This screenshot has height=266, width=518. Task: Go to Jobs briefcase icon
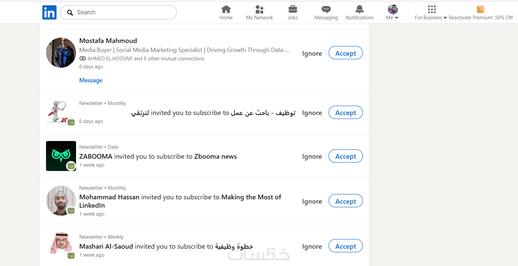click(x=293, y=9)
